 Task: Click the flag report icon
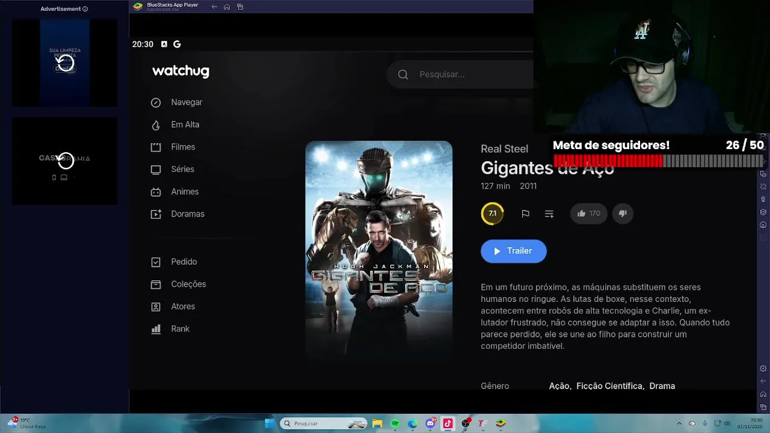525,213
